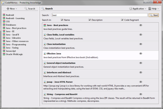Click the Java - Libraries category icon
The height and width of the screenshot is (109, 163).
[4, 38]
